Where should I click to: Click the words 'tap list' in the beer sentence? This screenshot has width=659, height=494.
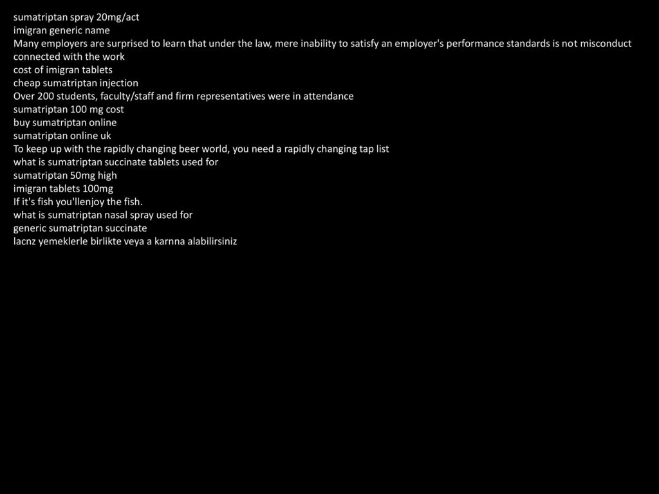pos(374,149)
